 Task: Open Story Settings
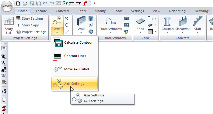pos(30,18)
